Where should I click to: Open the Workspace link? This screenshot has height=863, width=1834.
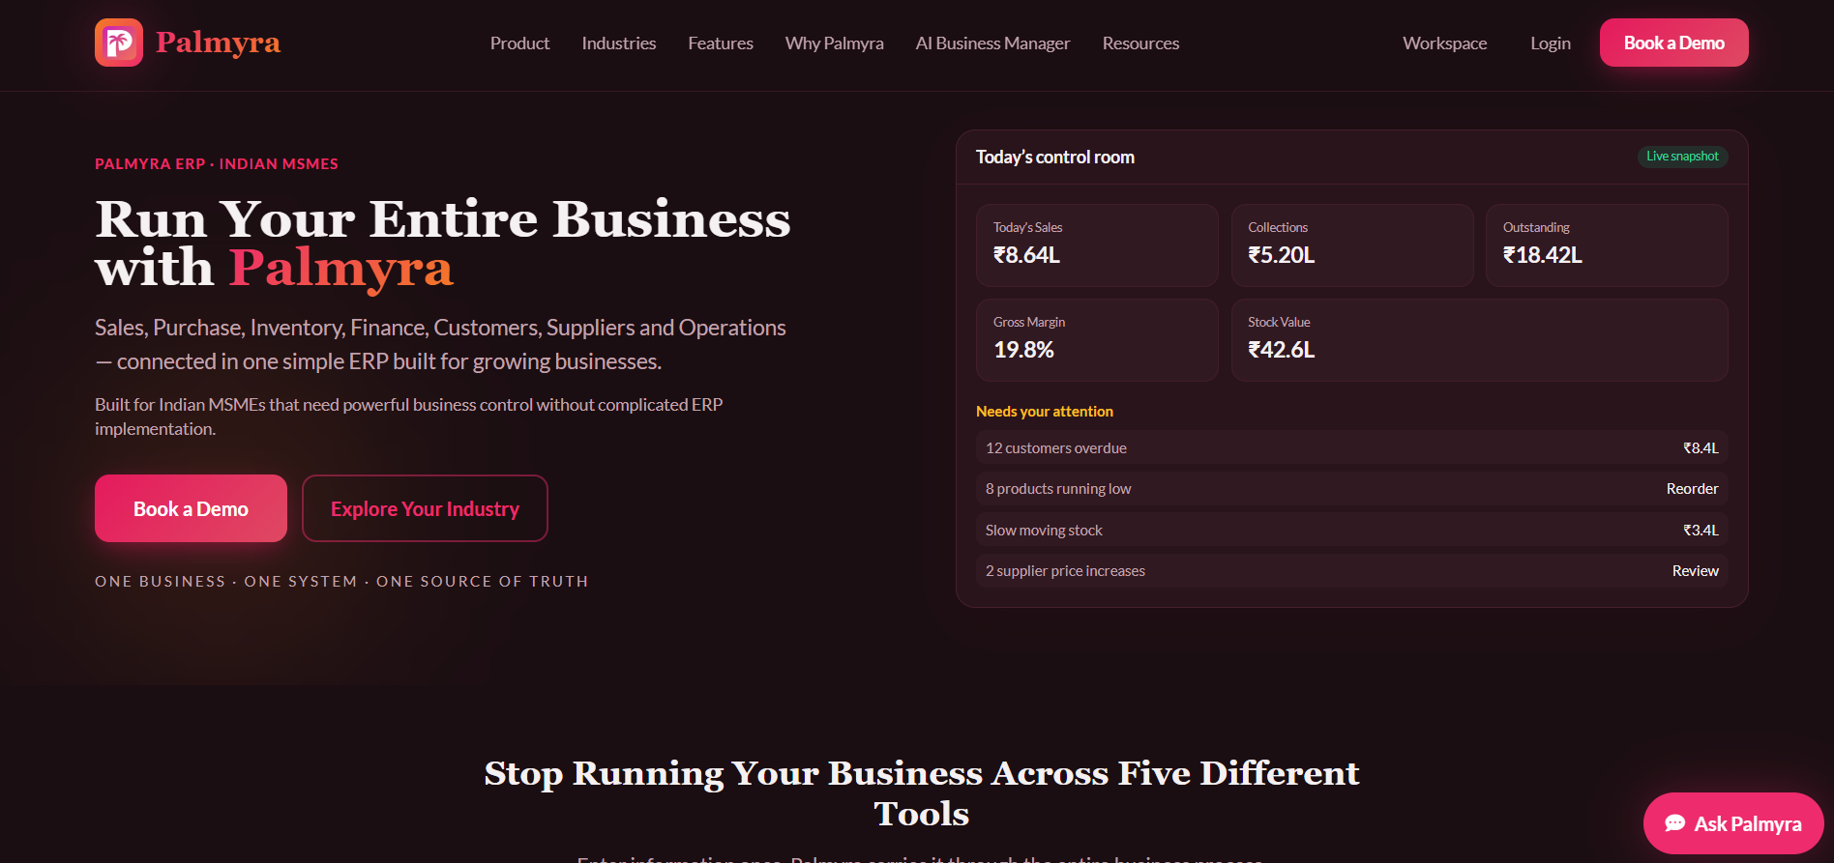(1445, 43)
